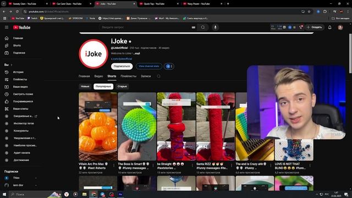Switch to the channel Главная tab
The height and width of the screenshot is (198, 352).
coord(84,76)
